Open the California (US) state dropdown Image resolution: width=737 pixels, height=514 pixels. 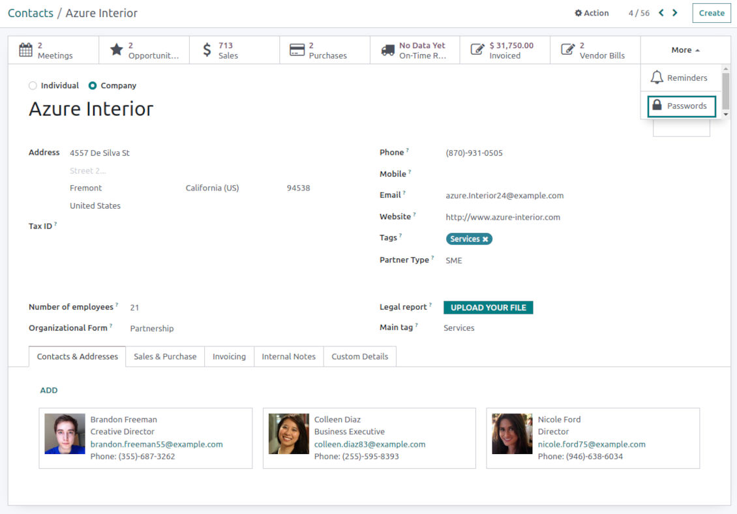point(212,188)
